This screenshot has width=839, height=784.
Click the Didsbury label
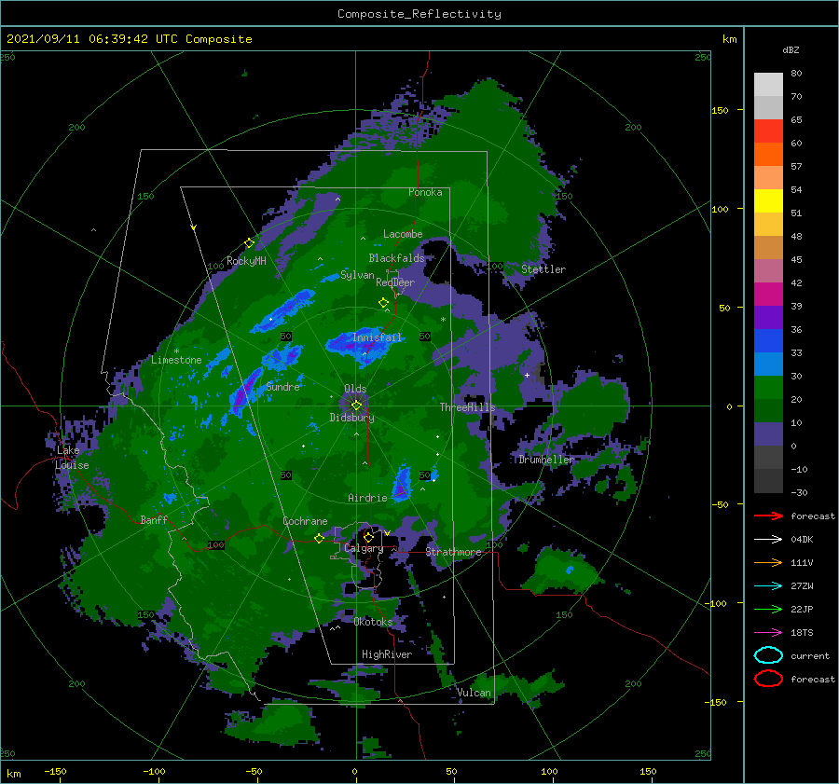tap(352, 418)
